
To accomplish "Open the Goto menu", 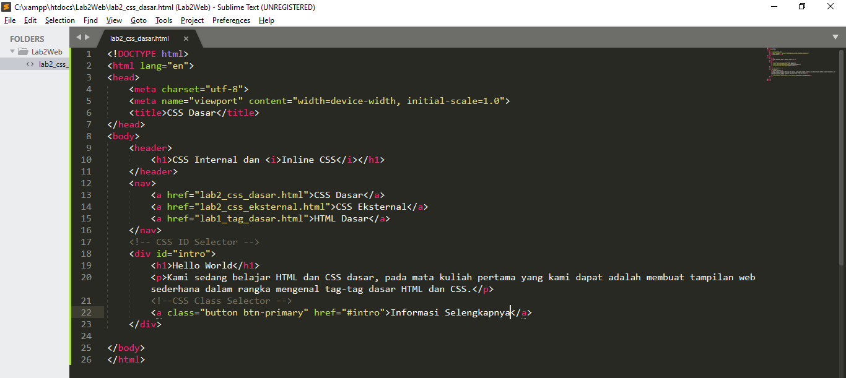I will coord(139,20).
